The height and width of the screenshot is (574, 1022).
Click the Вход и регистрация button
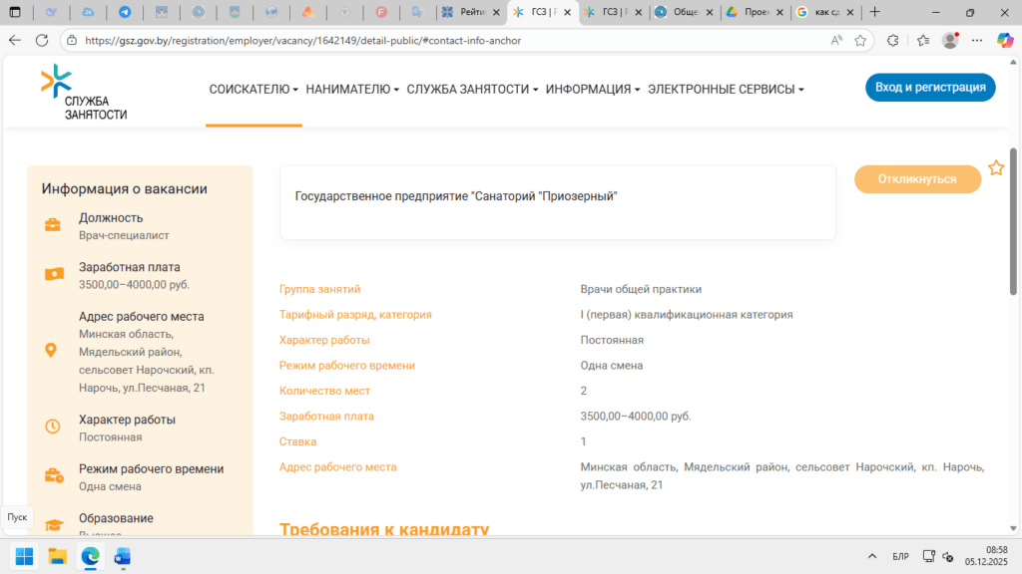click(x=930, y=88)
